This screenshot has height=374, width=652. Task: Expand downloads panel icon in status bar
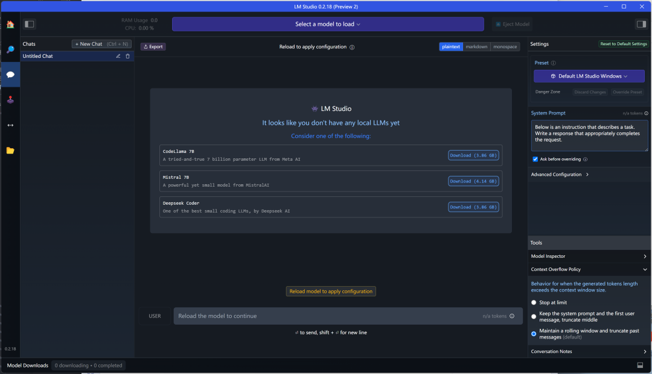coord(640,366)
